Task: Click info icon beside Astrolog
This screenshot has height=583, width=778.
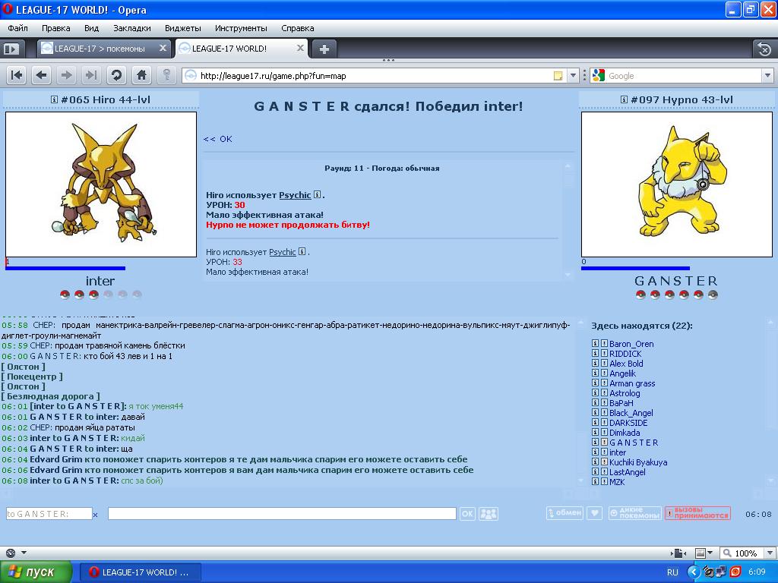Action: (596, 393)
